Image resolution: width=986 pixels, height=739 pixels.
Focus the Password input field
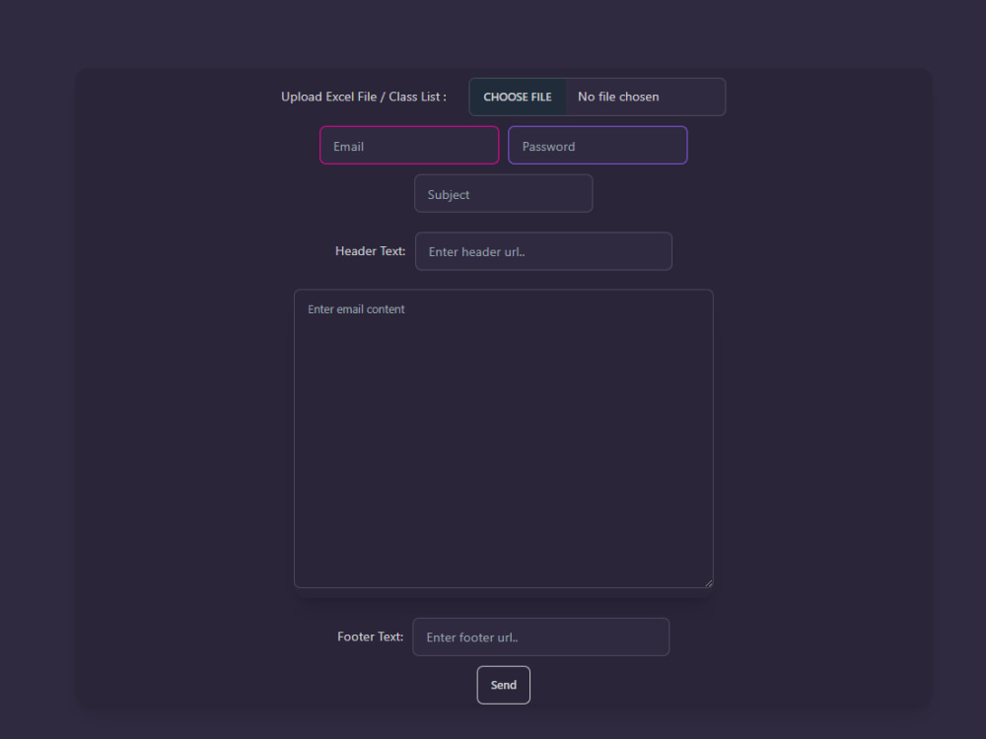coord(598,146)
